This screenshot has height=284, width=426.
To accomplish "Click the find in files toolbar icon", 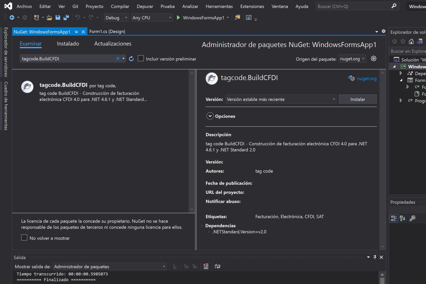I will pyautogui.click(x=237, y=18).
